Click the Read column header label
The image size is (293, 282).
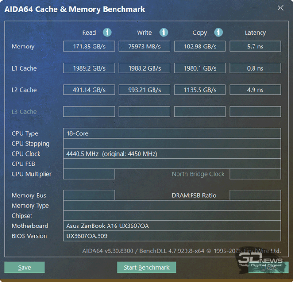coord(89,32)
